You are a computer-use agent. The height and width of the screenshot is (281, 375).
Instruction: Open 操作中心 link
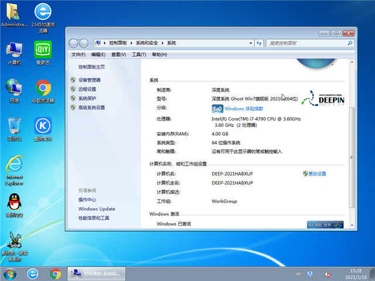point(87,200)
